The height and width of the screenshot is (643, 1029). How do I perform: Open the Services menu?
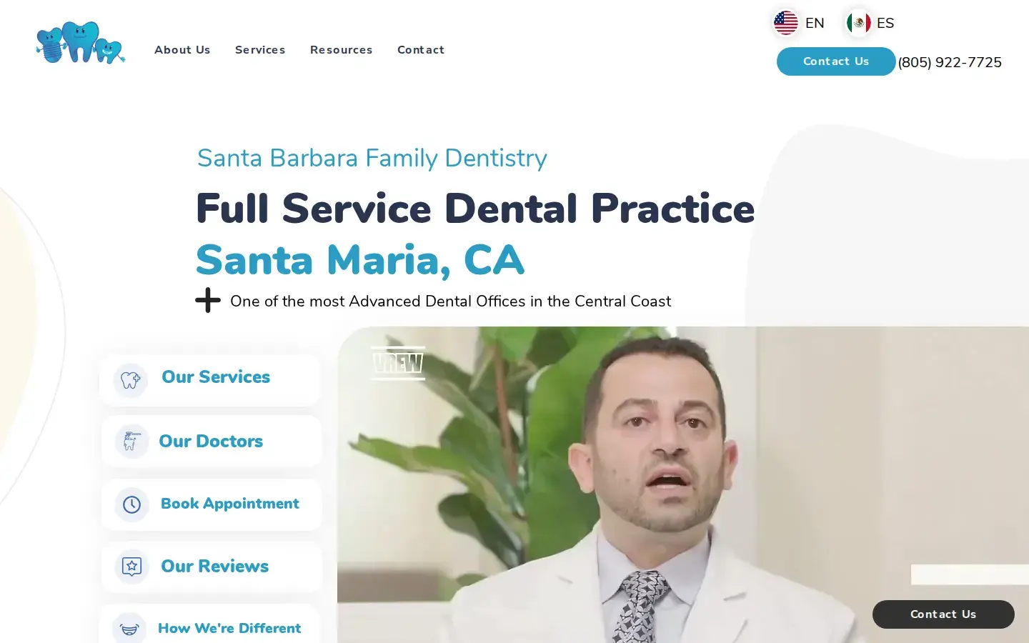coord(260,50)
